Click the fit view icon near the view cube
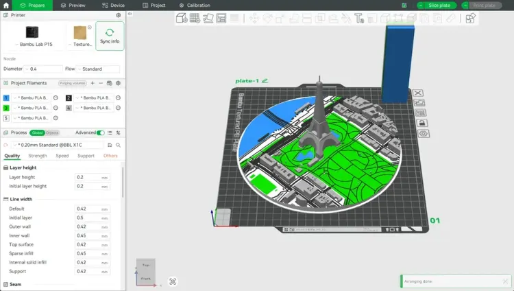 173,281
